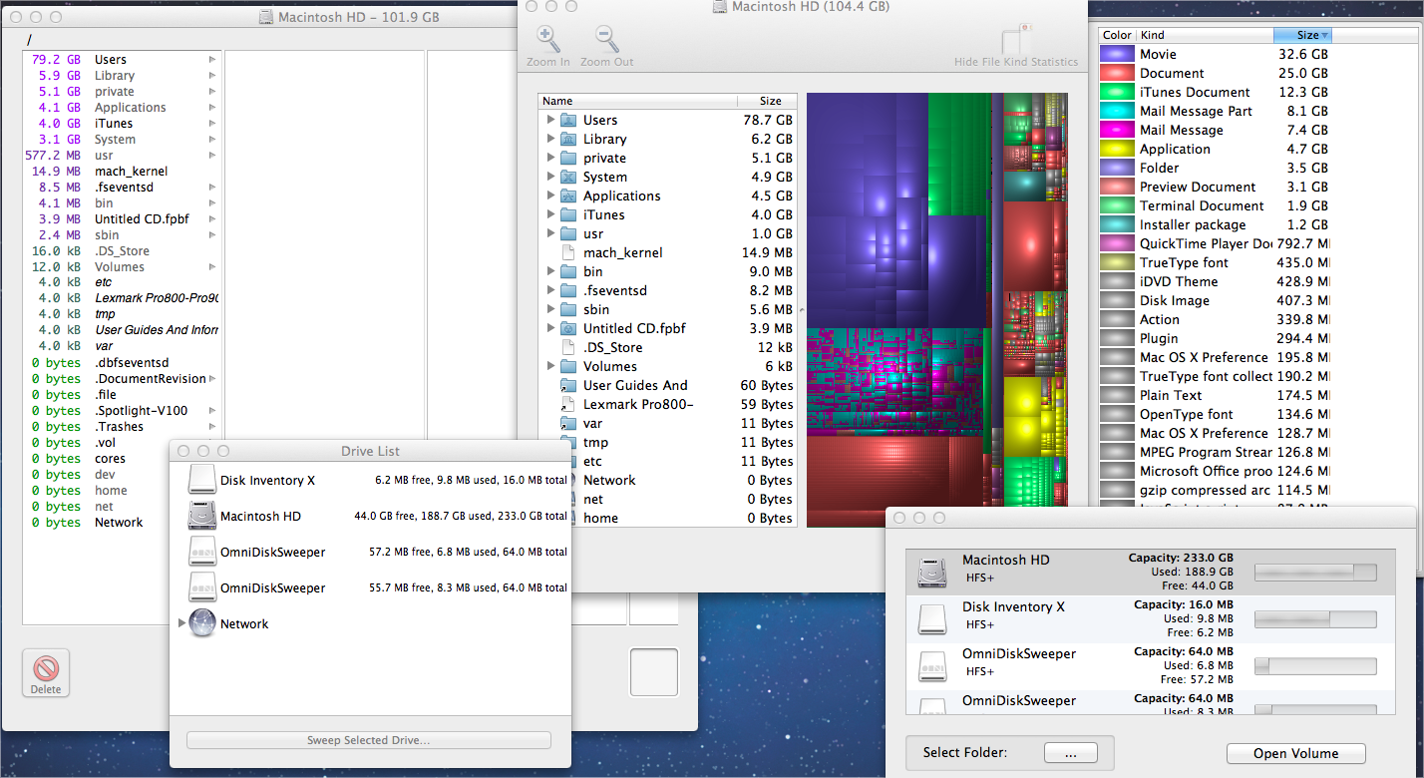Expand bin folder triangle in Disk Inventory tree
This screenshot has width=1424, height=778.
tap(550, 271)
